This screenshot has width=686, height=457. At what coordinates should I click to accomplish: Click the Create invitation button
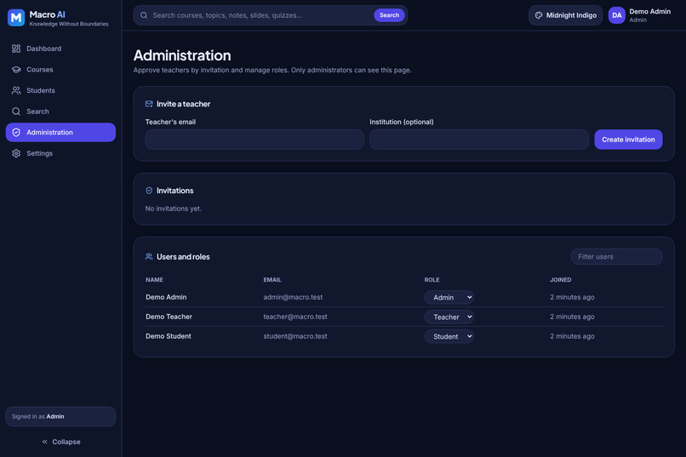[628, 140]
